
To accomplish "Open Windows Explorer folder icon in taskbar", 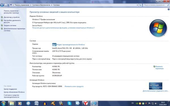I will [12, 103].
